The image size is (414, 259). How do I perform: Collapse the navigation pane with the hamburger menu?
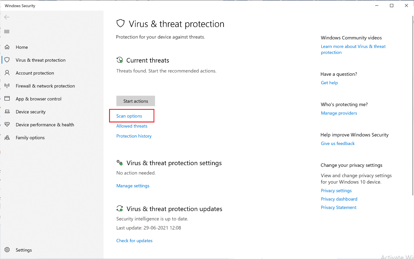[7, 31]
